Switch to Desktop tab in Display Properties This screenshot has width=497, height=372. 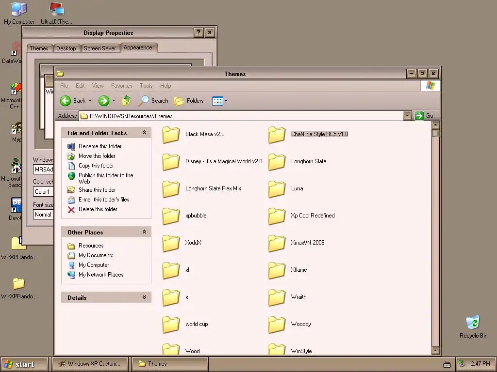(66, 48)
